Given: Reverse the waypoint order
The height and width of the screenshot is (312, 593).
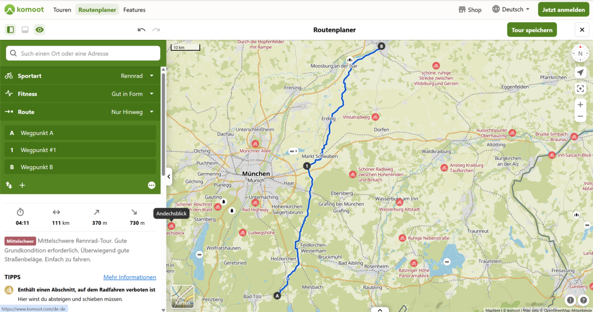Looking at the screenshot, I should pyautogui.click(x=9, y=185).
